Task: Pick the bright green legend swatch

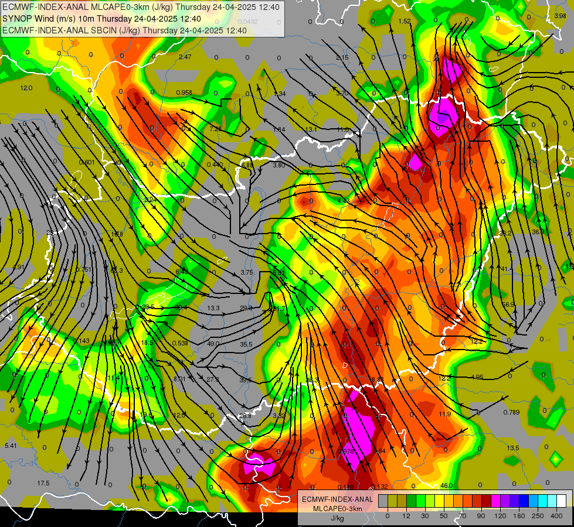Action: click(420, 501)
